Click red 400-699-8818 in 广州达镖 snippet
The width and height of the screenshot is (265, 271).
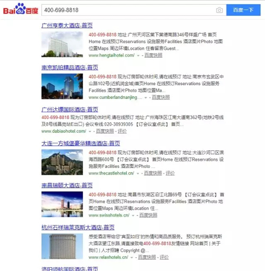(56, 118)
